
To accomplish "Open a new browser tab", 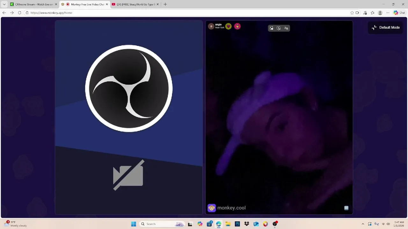I will [x=165, y=4].
